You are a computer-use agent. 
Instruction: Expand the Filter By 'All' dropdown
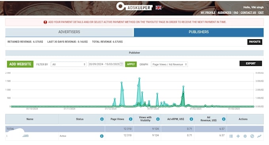68,64
